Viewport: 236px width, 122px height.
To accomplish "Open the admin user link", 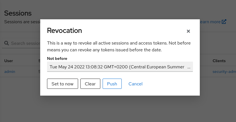I will pos(10,72).
